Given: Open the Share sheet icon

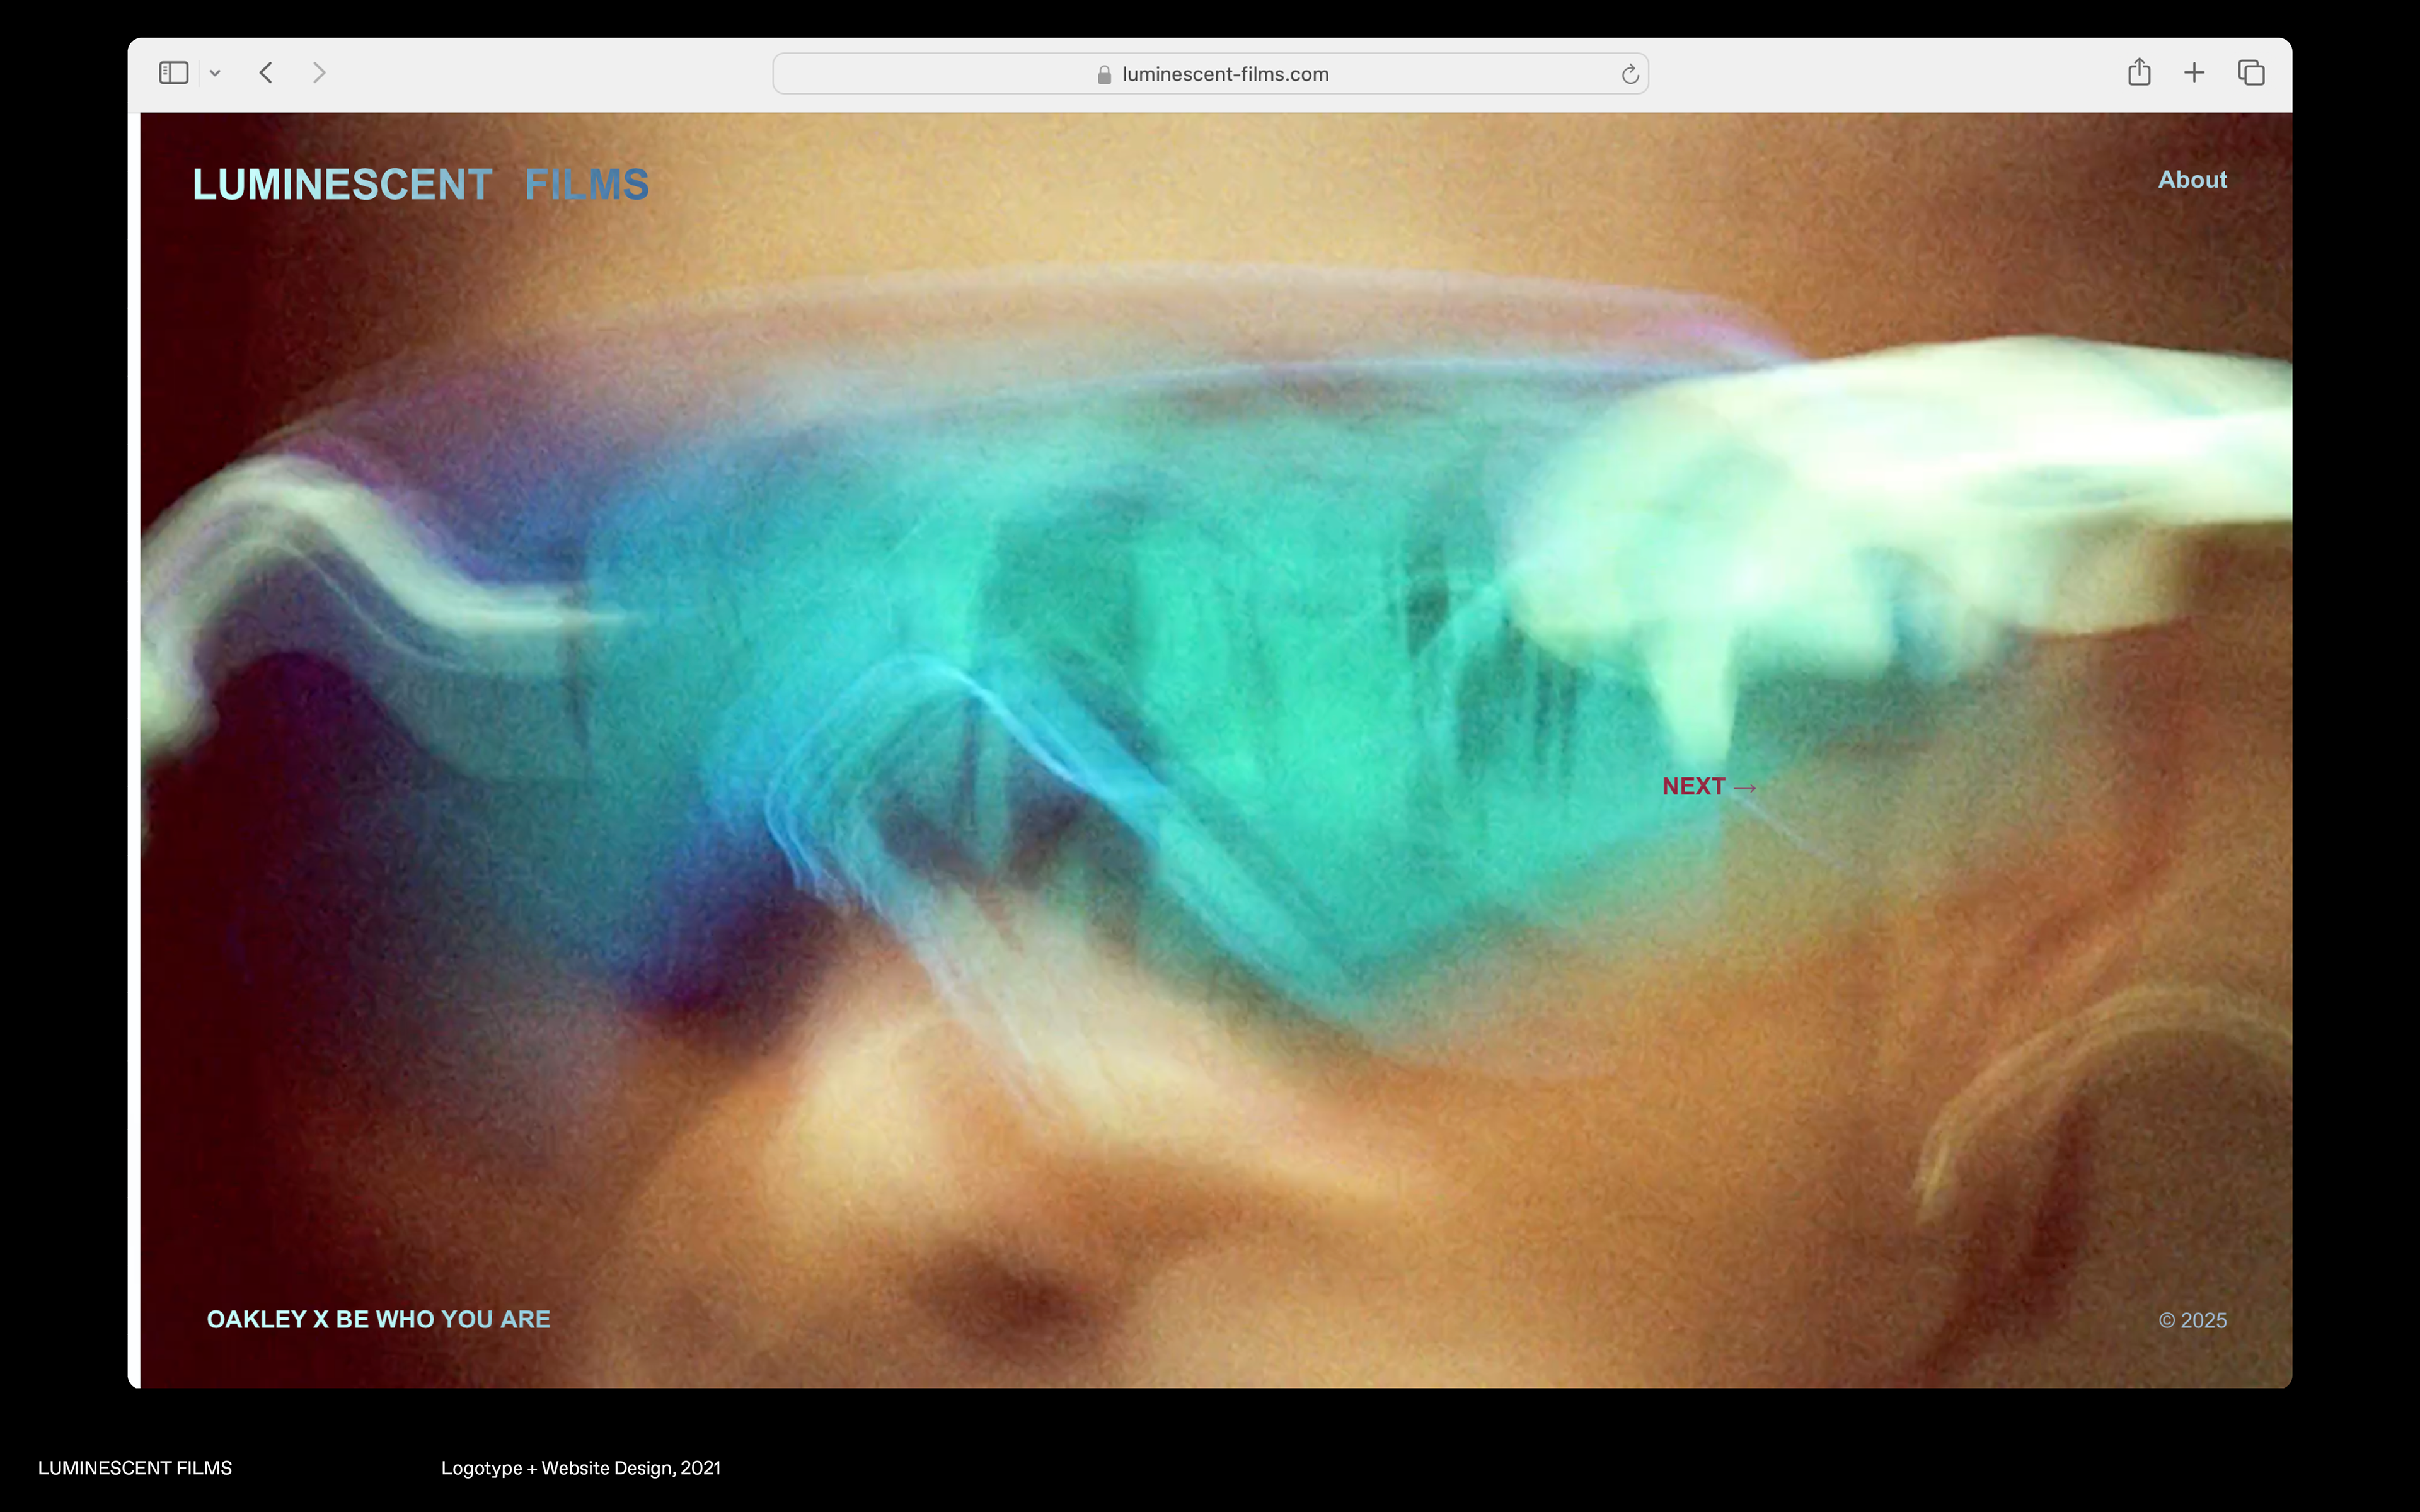Looking at the screenshot, I should coord(2139,72).
